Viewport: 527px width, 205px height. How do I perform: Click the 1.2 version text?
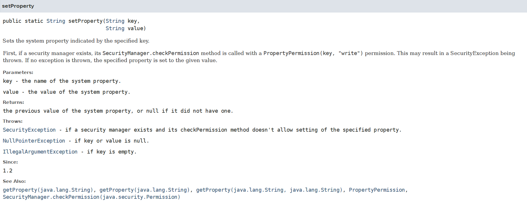8,171
